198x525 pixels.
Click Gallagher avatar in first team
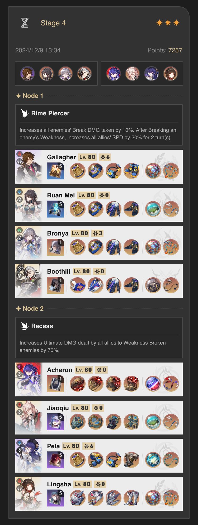[x=27, y=73]
